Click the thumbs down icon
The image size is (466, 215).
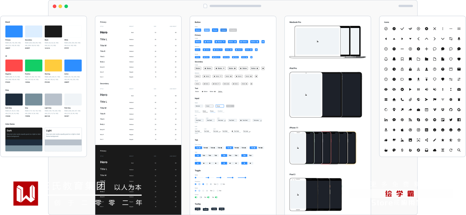394,140
